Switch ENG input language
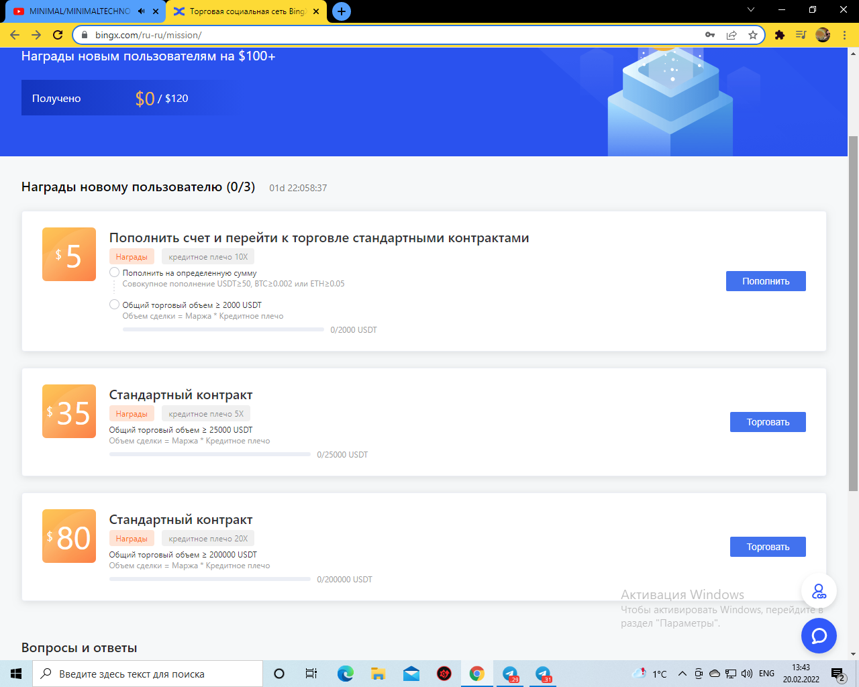Image resolution: width=859 pixels, height=687 pixels. (x=766, y=674)
